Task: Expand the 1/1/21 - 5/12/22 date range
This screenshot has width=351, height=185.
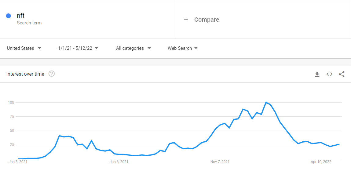Action: pos(78,48)
